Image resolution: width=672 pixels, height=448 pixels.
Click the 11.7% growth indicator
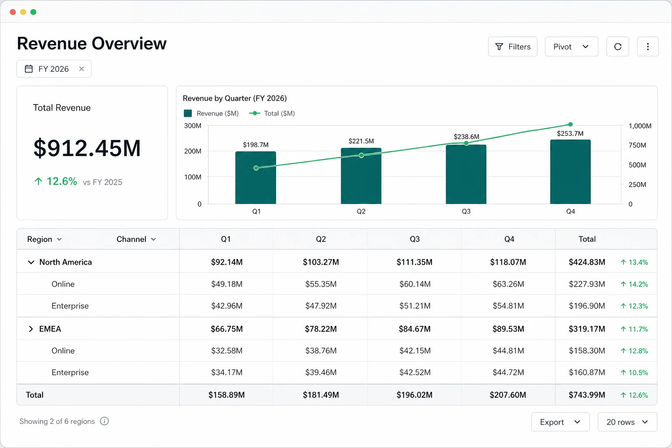point(634,329)
